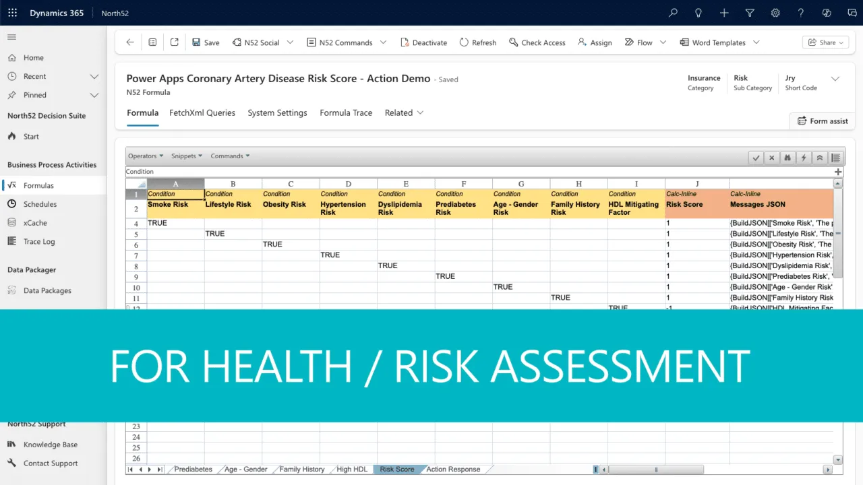The width and height of the screenshot is (863, 485).
Task: Click the Save button
Action: [206, 42]
